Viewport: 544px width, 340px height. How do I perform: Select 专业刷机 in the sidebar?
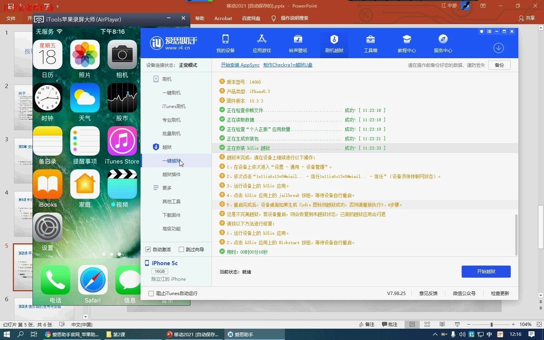tap(172, 120)
